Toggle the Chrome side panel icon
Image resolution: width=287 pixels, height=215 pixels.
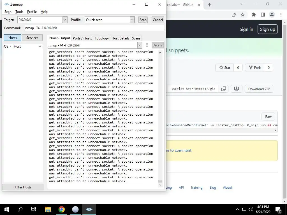tap(263, 15)
